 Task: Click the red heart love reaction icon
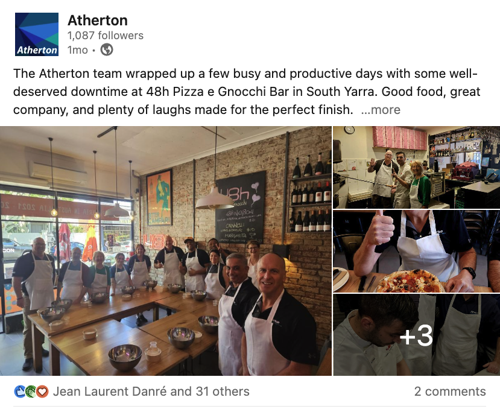point(42,392)
